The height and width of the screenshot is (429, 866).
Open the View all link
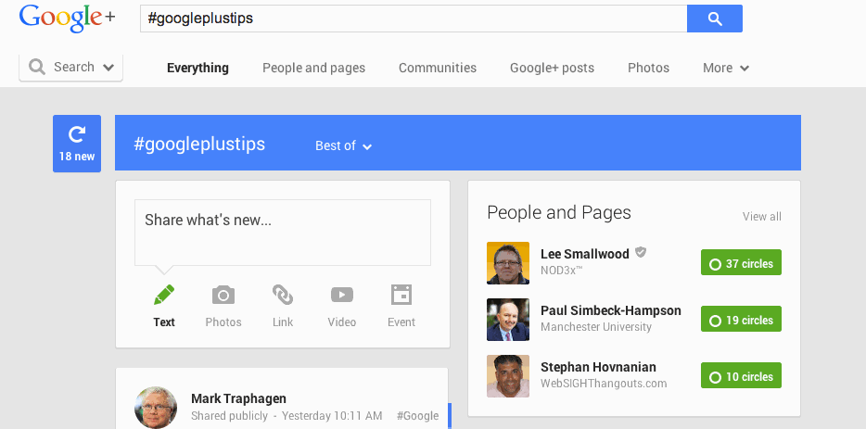coord(761,217)
